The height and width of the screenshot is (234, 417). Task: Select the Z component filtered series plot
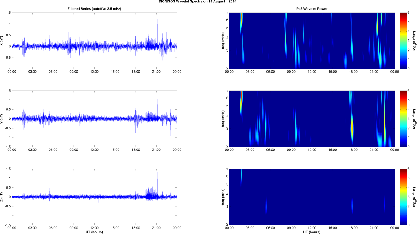94,197
